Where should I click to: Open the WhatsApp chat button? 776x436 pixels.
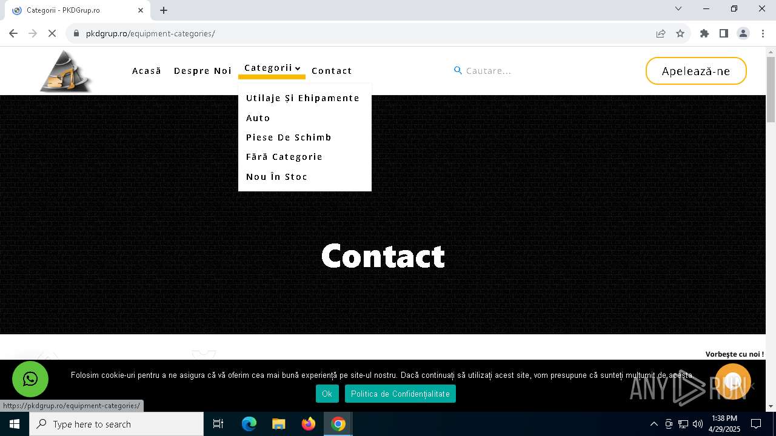(x=30, y=379)
